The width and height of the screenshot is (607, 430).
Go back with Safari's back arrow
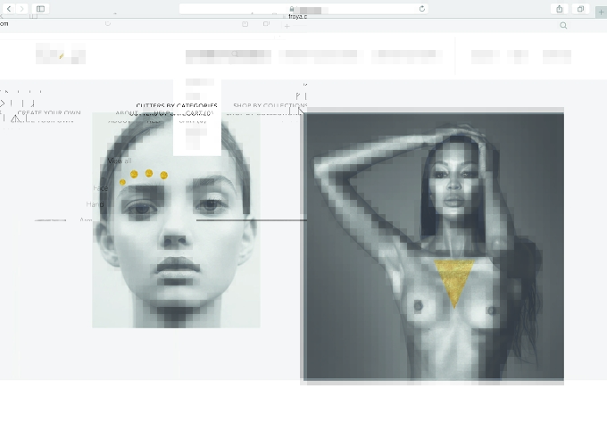9,9
